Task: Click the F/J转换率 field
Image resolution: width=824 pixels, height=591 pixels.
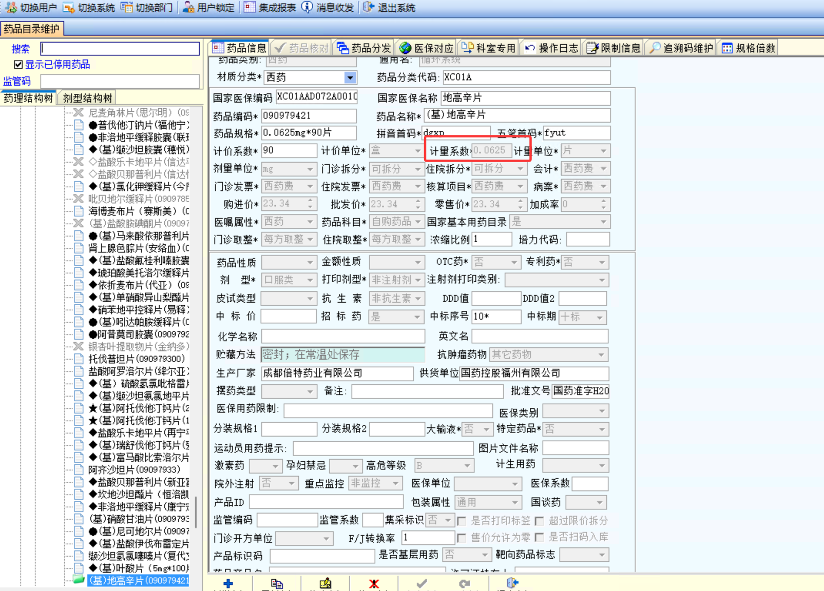Action: pos(428,538)
